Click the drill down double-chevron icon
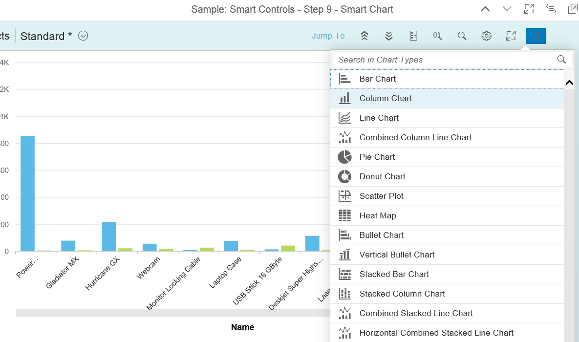579x342 pixels. coord(389,36)
